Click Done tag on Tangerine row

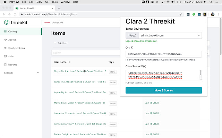(113, 82)
